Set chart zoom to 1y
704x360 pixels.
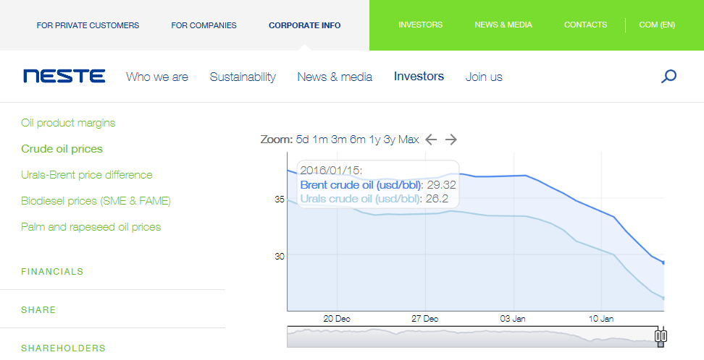[x=375, y=140]
